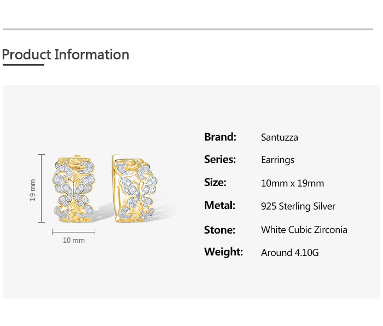Click the Brand: label

(x=220, y=137)
